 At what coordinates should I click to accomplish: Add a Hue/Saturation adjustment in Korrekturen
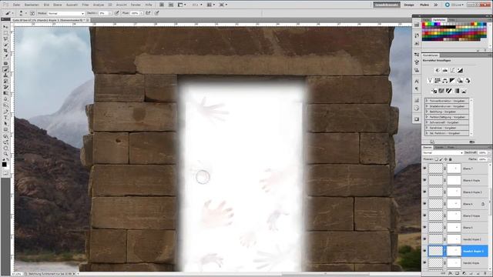tap(437, 81)
